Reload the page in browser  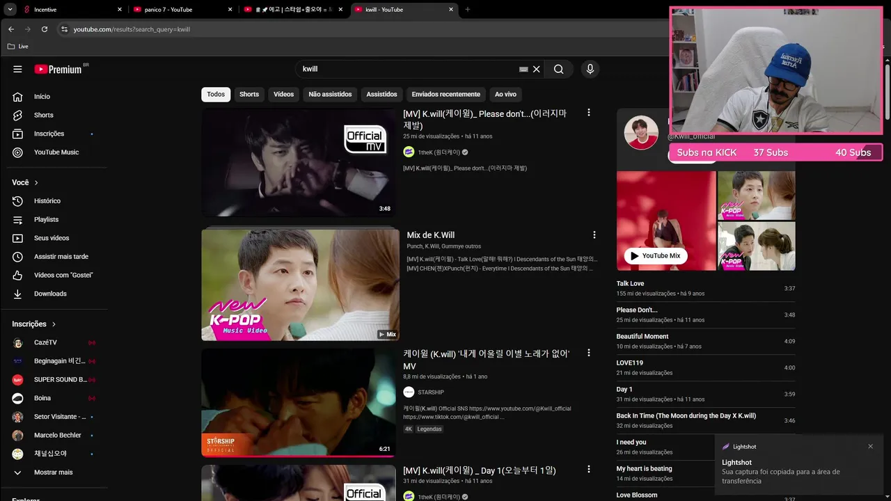(x=45, y=29)
